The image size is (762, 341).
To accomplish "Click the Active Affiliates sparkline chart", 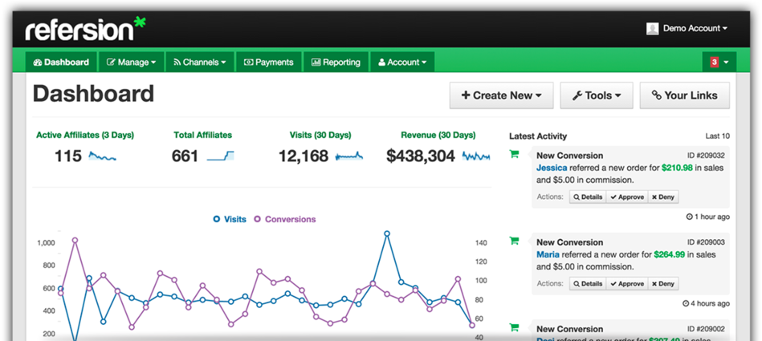I will click(102, 156).
